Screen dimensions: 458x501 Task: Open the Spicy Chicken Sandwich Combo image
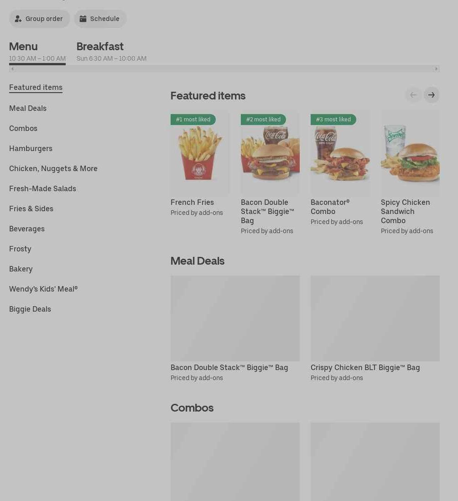pyautogui.click(x=410, y=153)
